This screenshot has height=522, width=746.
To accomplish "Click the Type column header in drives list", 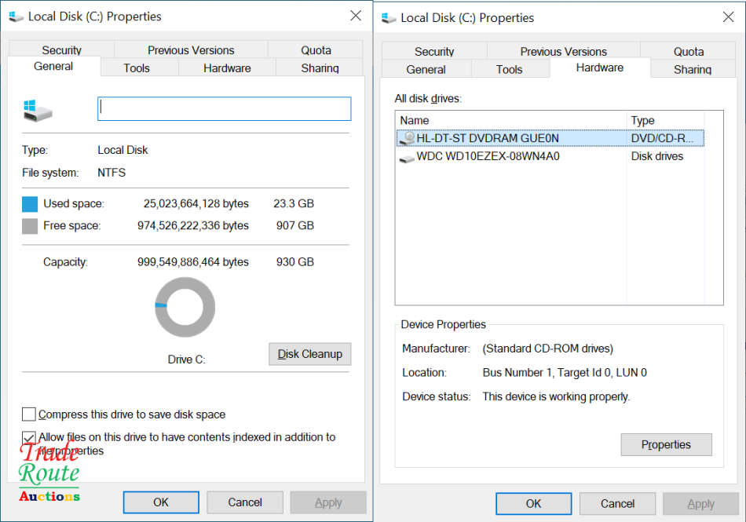I will [x=664, y=120].
